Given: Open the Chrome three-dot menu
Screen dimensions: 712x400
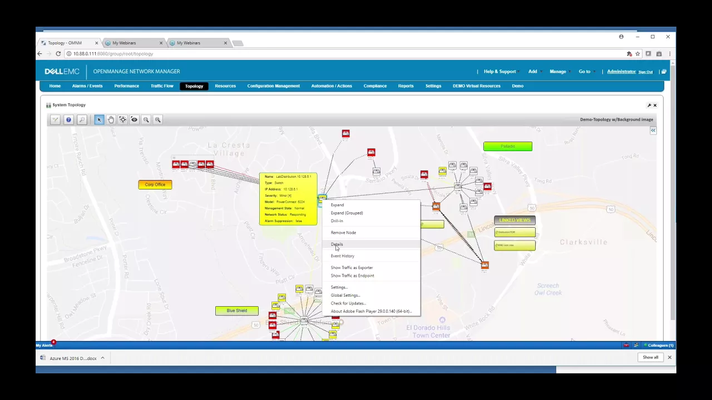Looking at the screenshot, I should [669, 54].
